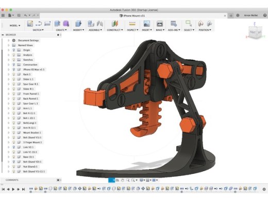Activate the Select tool icon
268x201 pixels.
189,24
